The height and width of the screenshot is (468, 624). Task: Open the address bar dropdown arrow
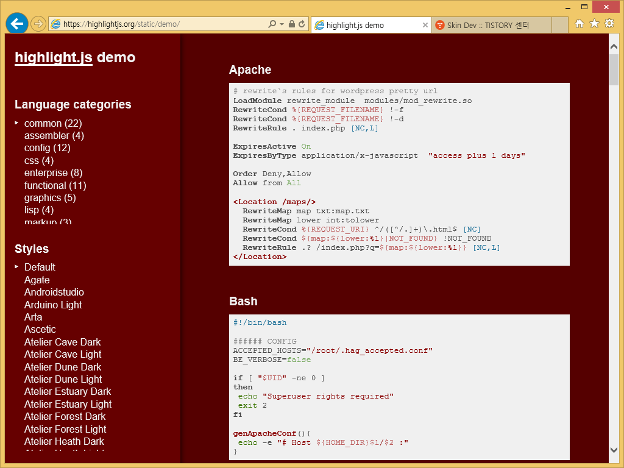point(282,24)
